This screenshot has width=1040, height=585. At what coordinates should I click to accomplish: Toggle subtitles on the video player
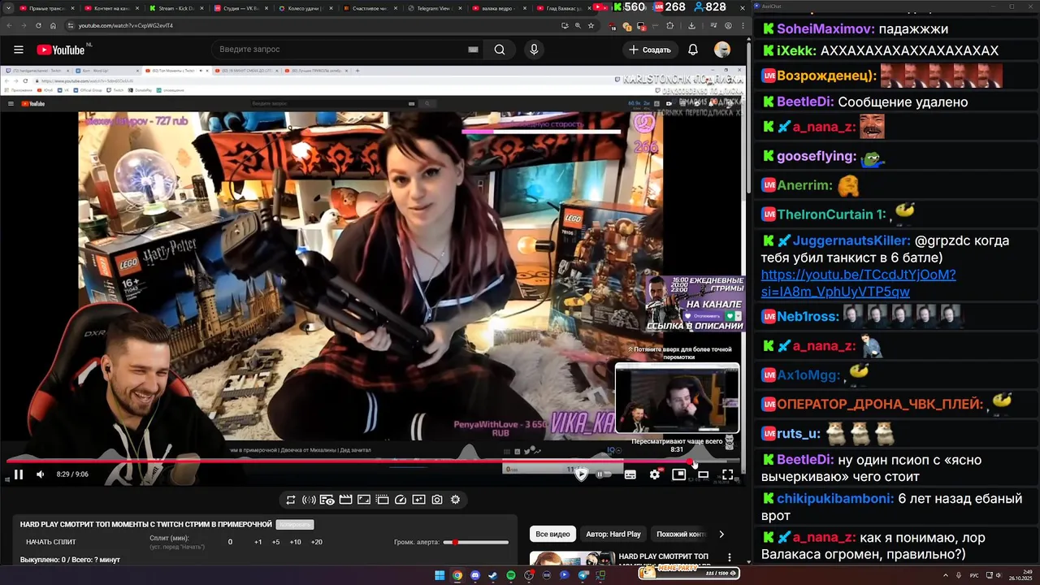630,474
